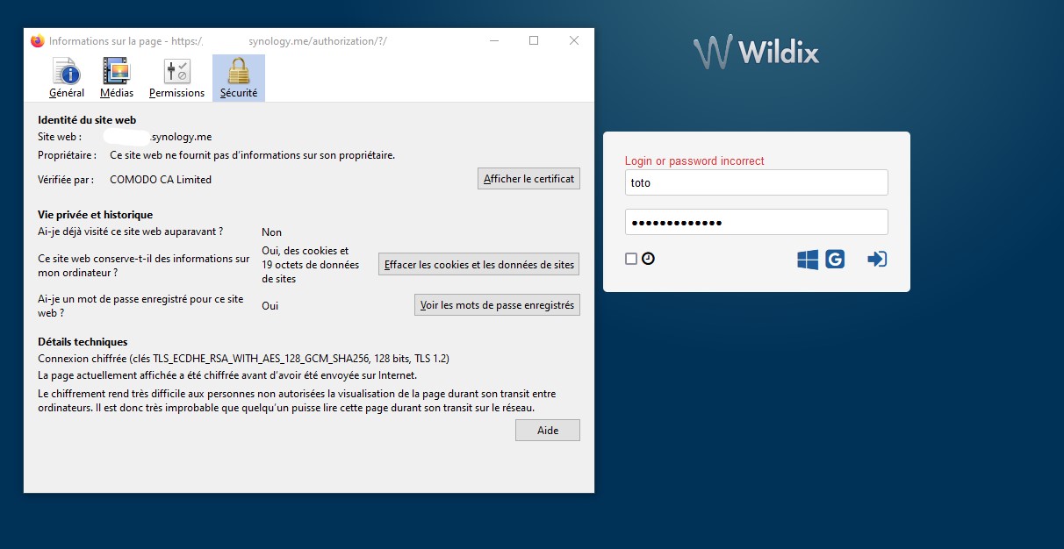
Task: Click the login arrow icon on Wildix form
Action: pos(877,260)
